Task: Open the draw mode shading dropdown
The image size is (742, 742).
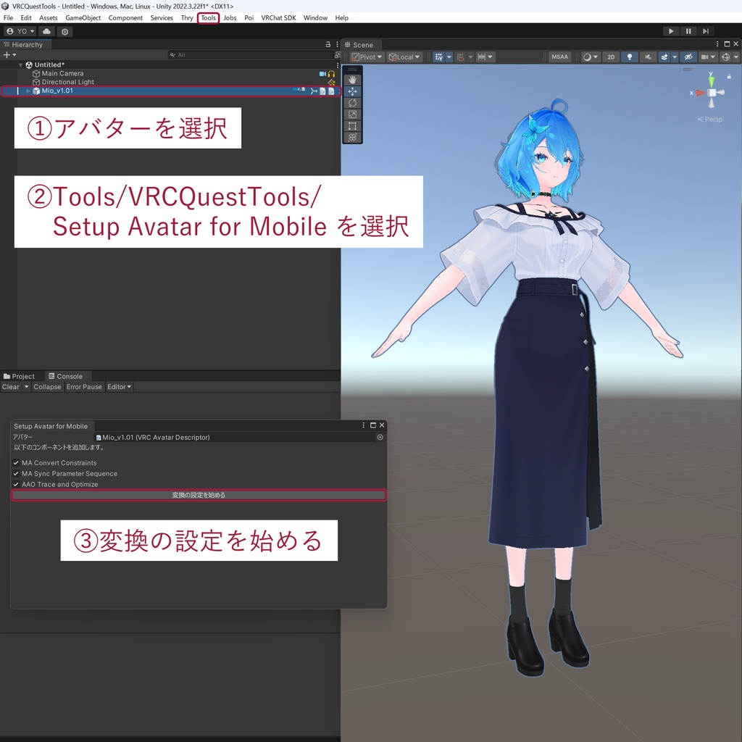Action: pos(590,57)
